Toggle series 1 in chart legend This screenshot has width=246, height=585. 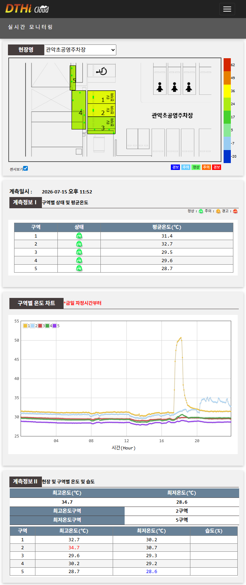[25, 326]
